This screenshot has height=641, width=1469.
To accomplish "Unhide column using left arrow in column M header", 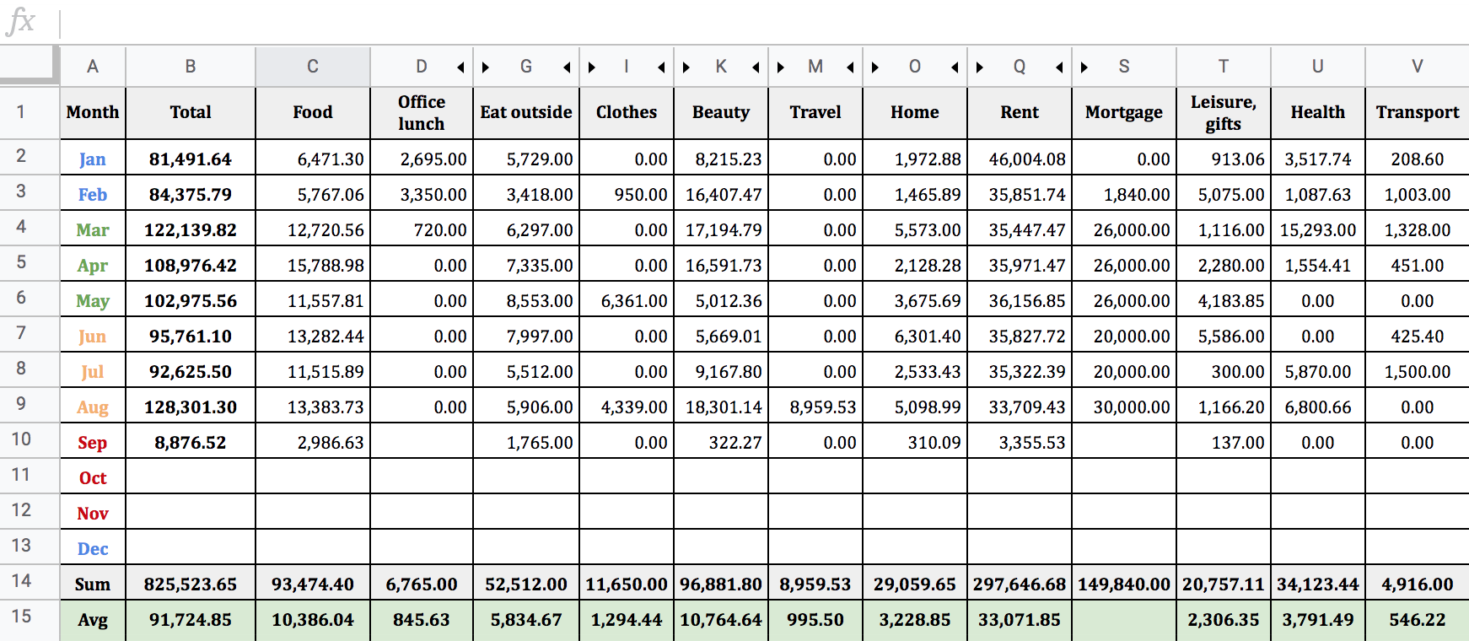I will [850, 67].
